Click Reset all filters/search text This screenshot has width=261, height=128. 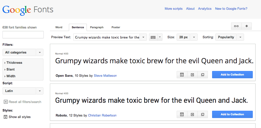tap(25, 102)
